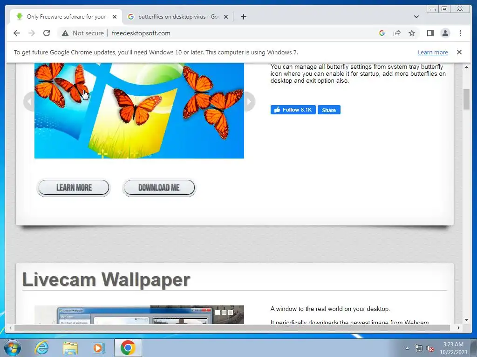The width and height of the screenshot is (477, 357).
Task: Follow the page on Facebook
Action: [x=293, y=110]
